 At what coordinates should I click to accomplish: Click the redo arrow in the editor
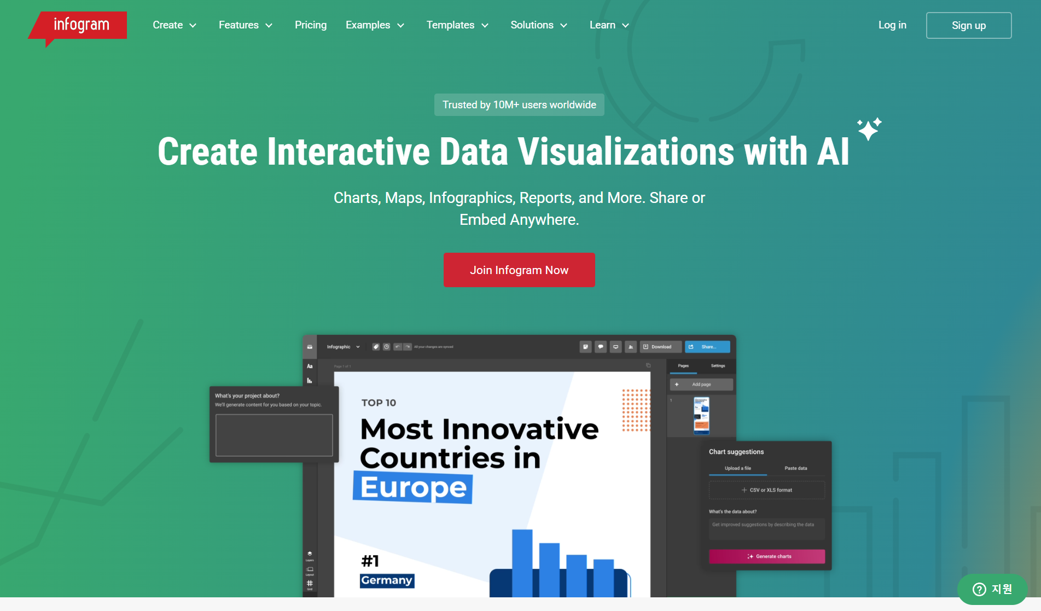[x=408, y=347]
